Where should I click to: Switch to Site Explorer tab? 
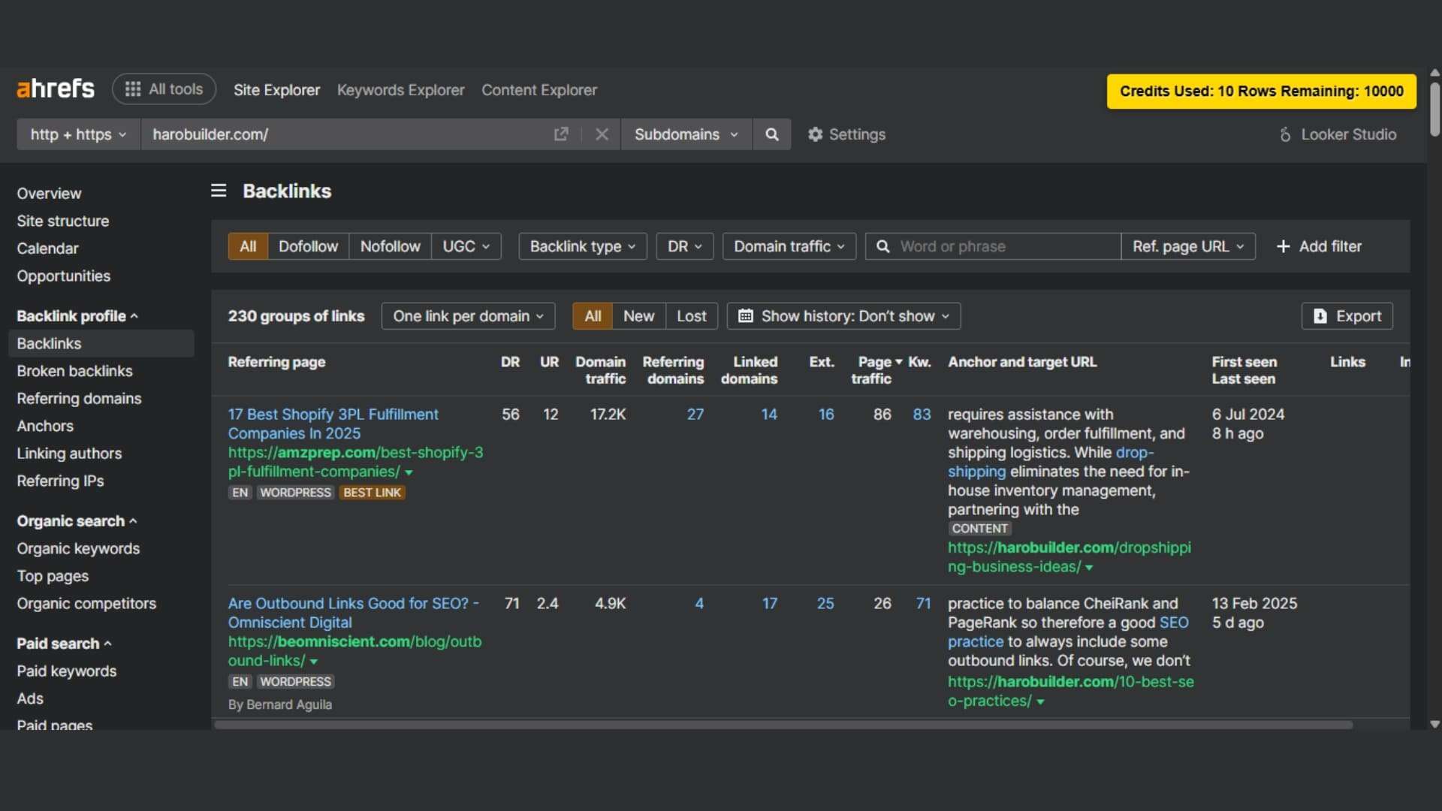click(x=276, y=90)
